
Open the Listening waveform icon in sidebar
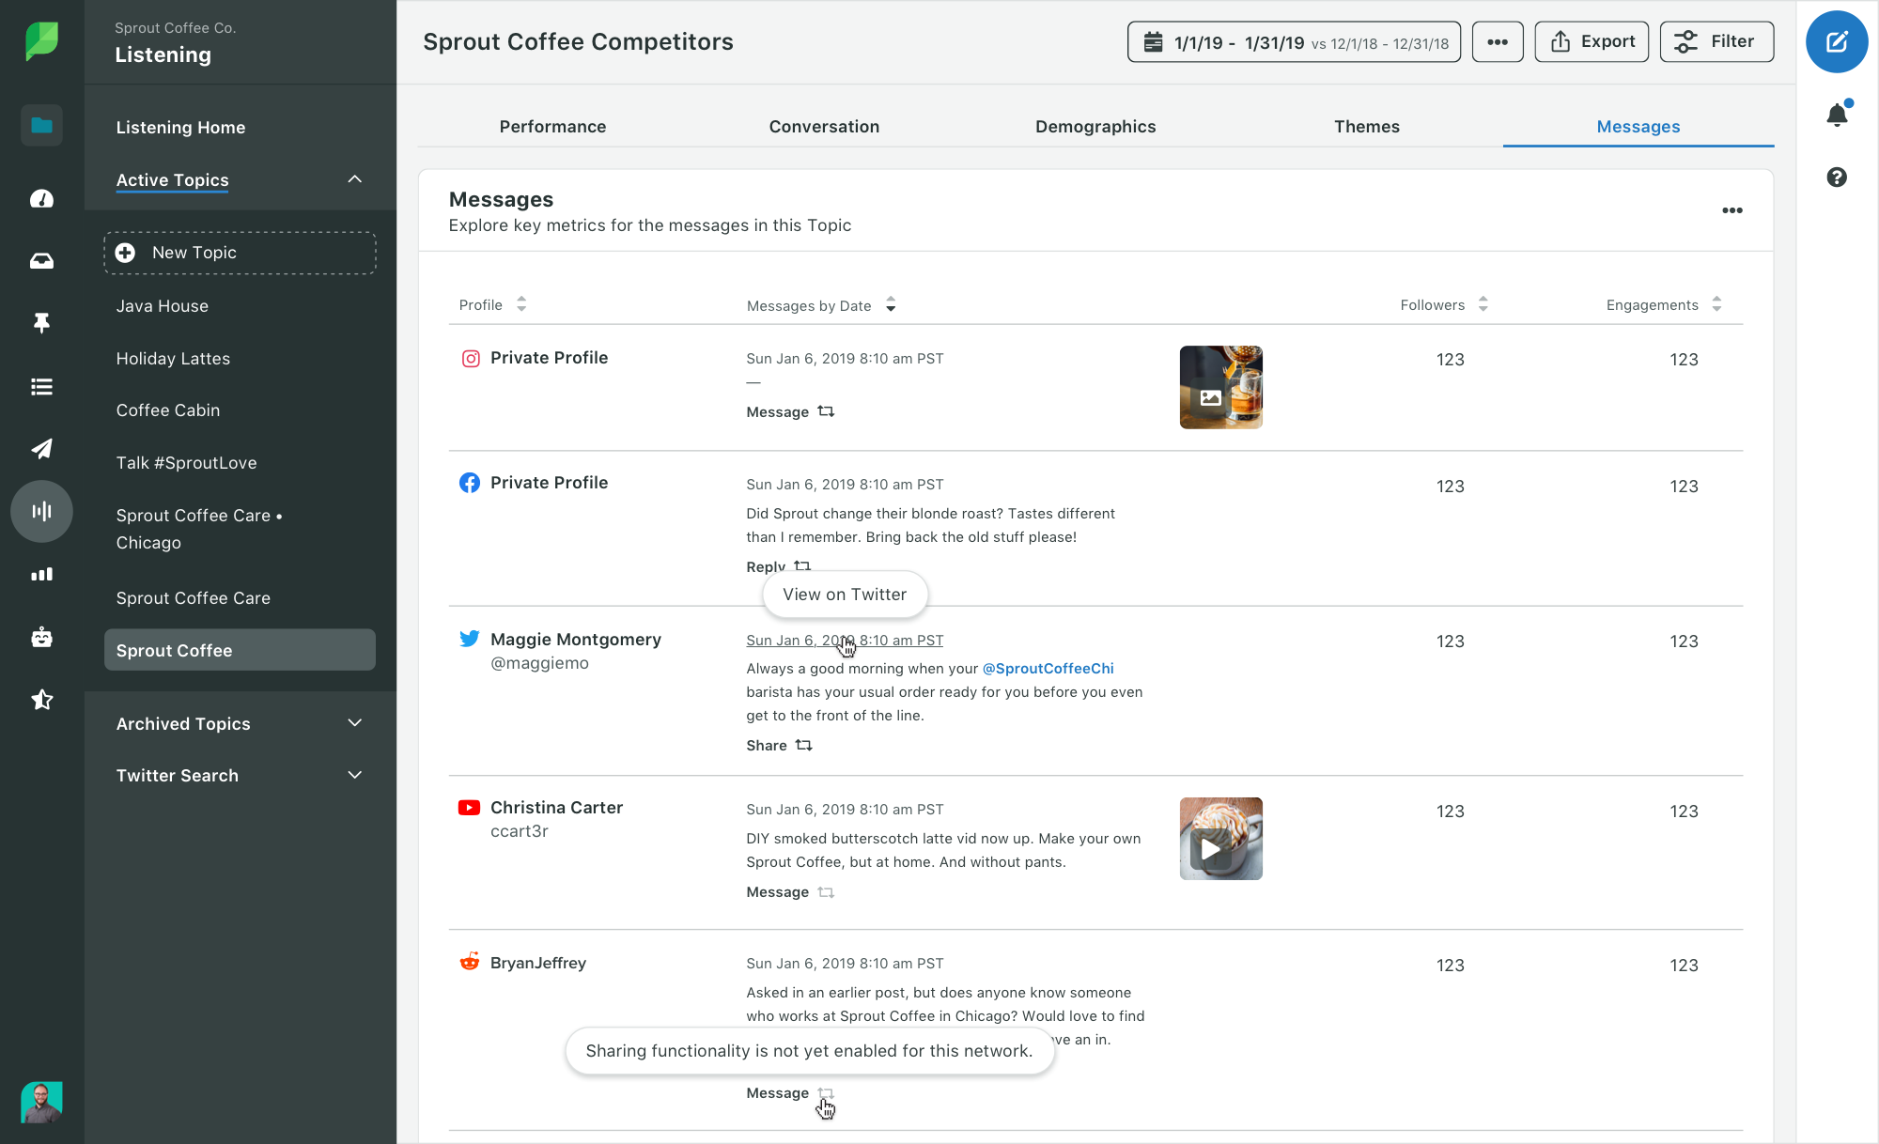pos(41,511)
